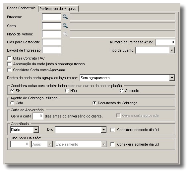Enable Utiliza Contrato FAC checkbox

(x=9, y=58)
